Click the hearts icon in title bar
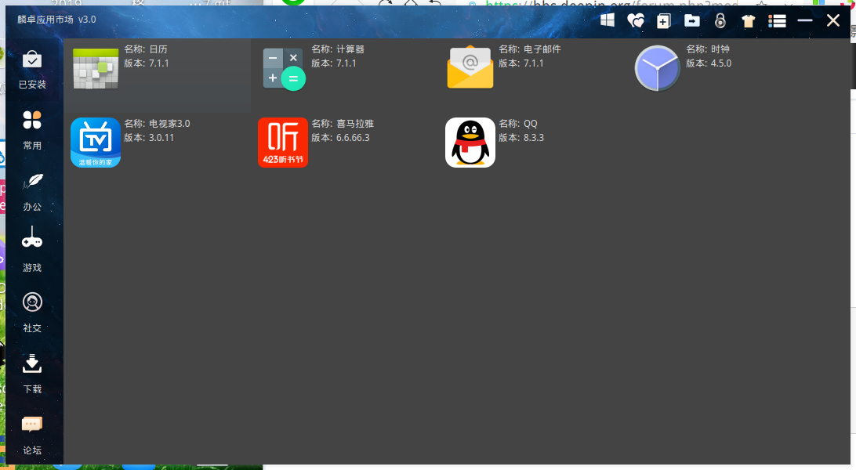Screen dimensions: 856x470 636,20
